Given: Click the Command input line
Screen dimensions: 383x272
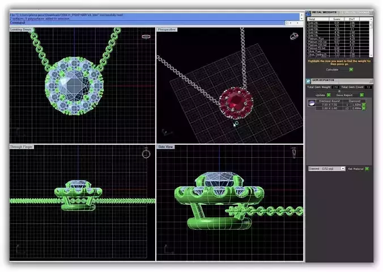Looking at the screenshot, I should point(147,23).
